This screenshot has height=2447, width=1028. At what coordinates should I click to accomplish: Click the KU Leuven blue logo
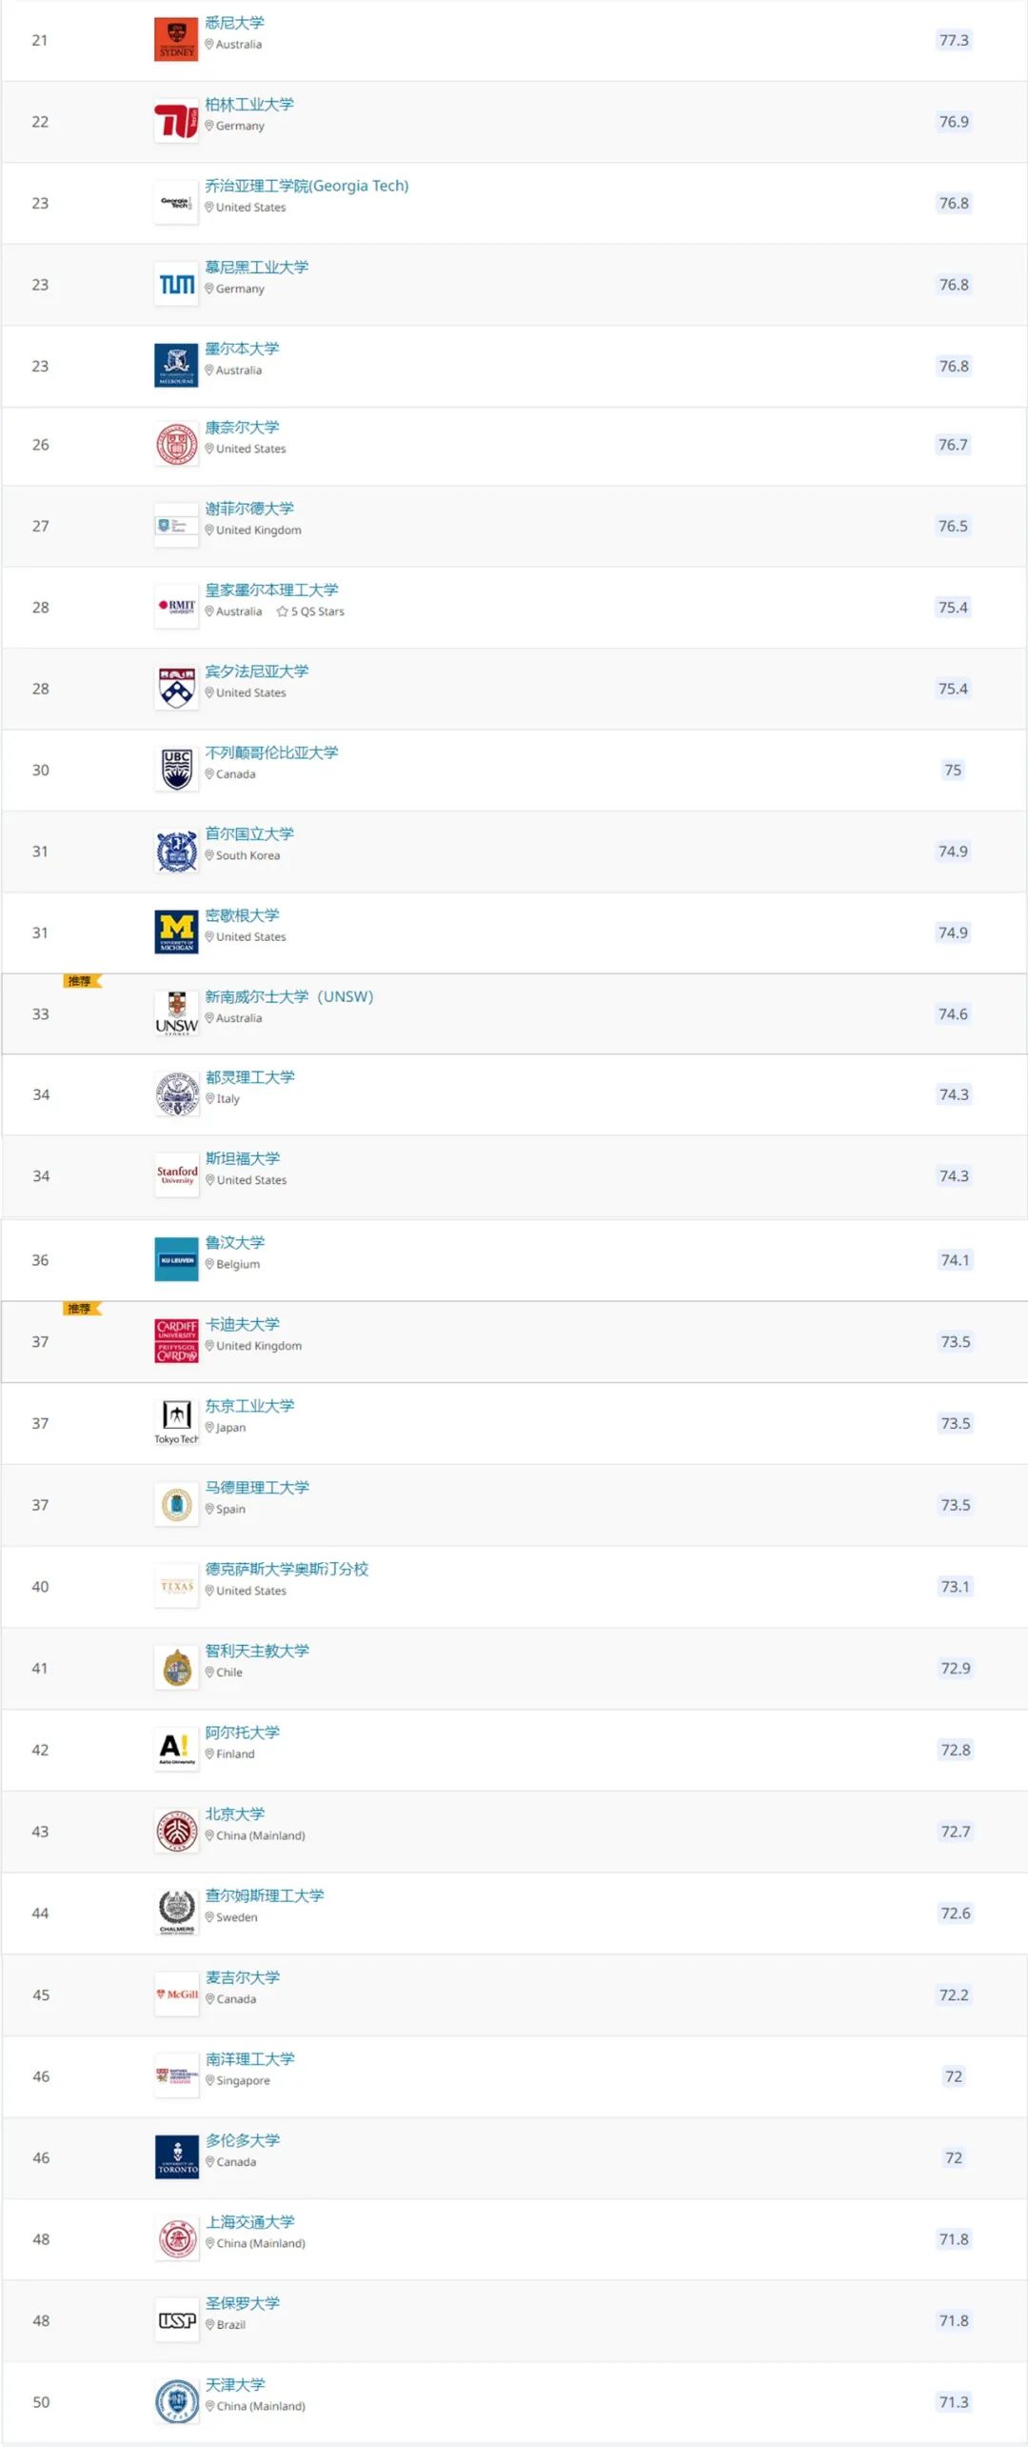click(x=176, y=1260)
